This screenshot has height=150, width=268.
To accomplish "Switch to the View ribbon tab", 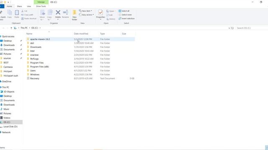I will click(29, 6).
